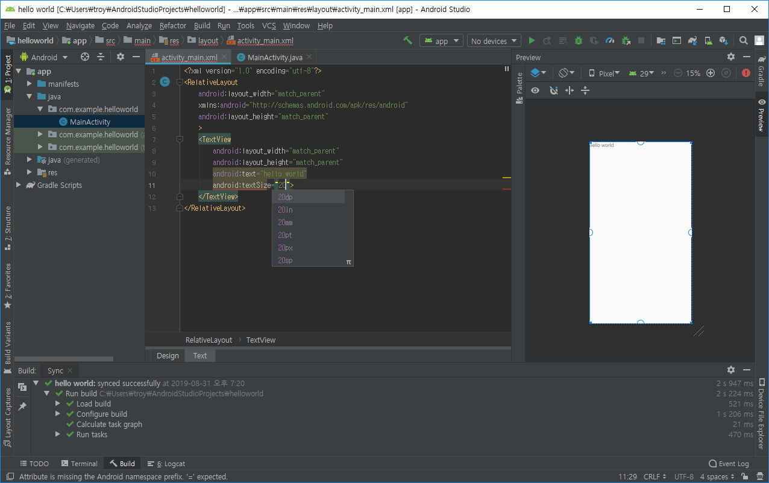Toggle the Palette side panel
Screen dimensions: 769x483
519,89
